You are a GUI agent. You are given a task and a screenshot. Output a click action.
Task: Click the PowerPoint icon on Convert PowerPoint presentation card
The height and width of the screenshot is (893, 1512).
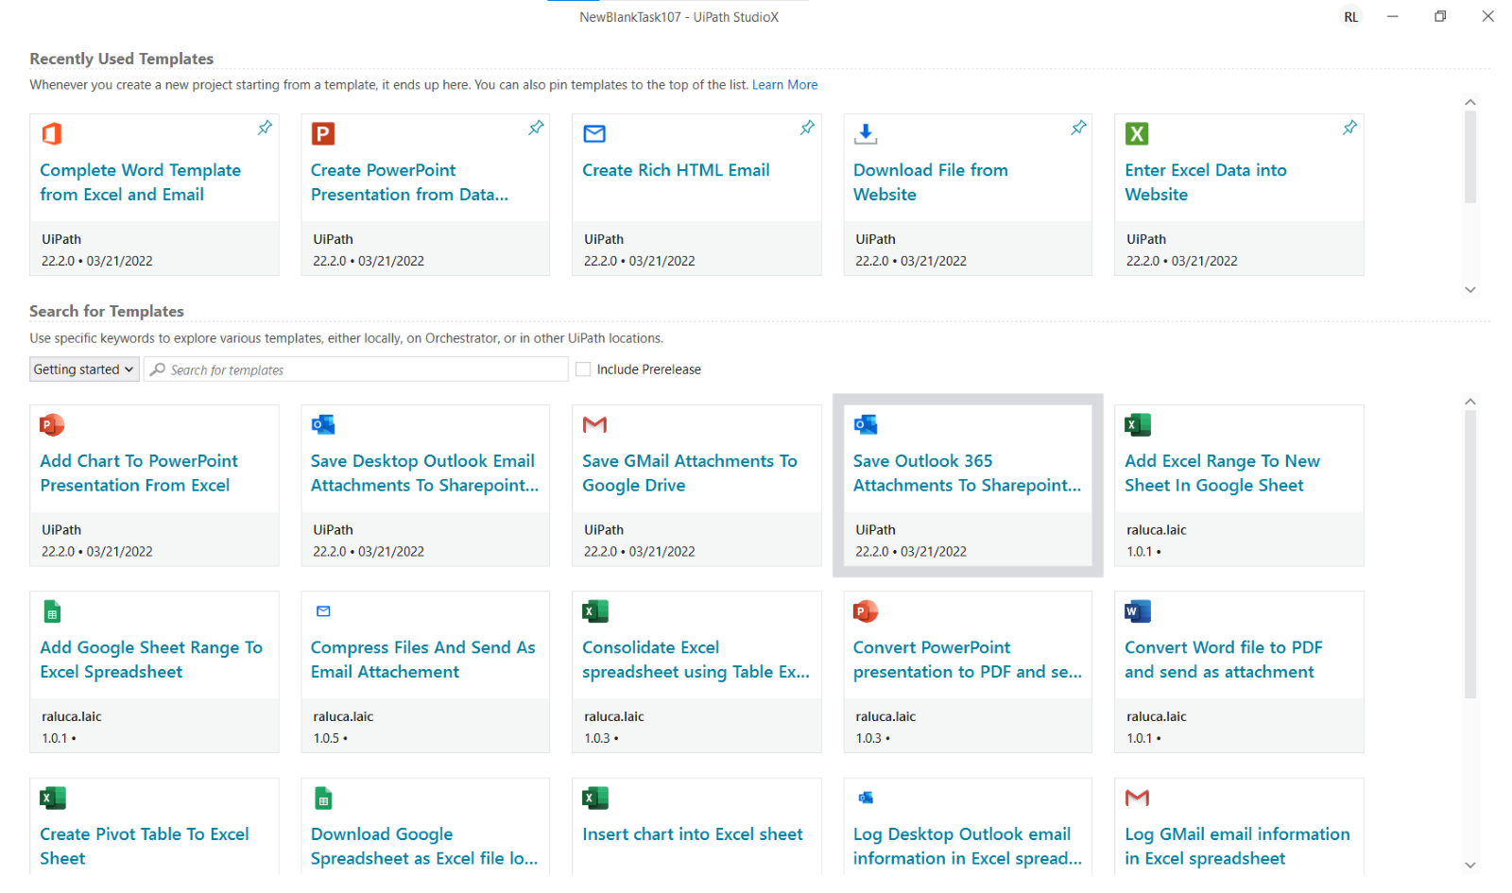(866, 611)
